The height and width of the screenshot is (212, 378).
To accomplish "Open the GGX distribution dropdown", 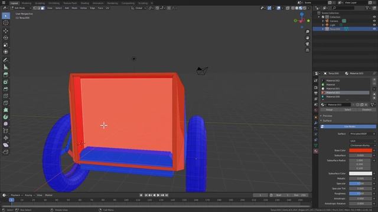I will click(362, 141).
